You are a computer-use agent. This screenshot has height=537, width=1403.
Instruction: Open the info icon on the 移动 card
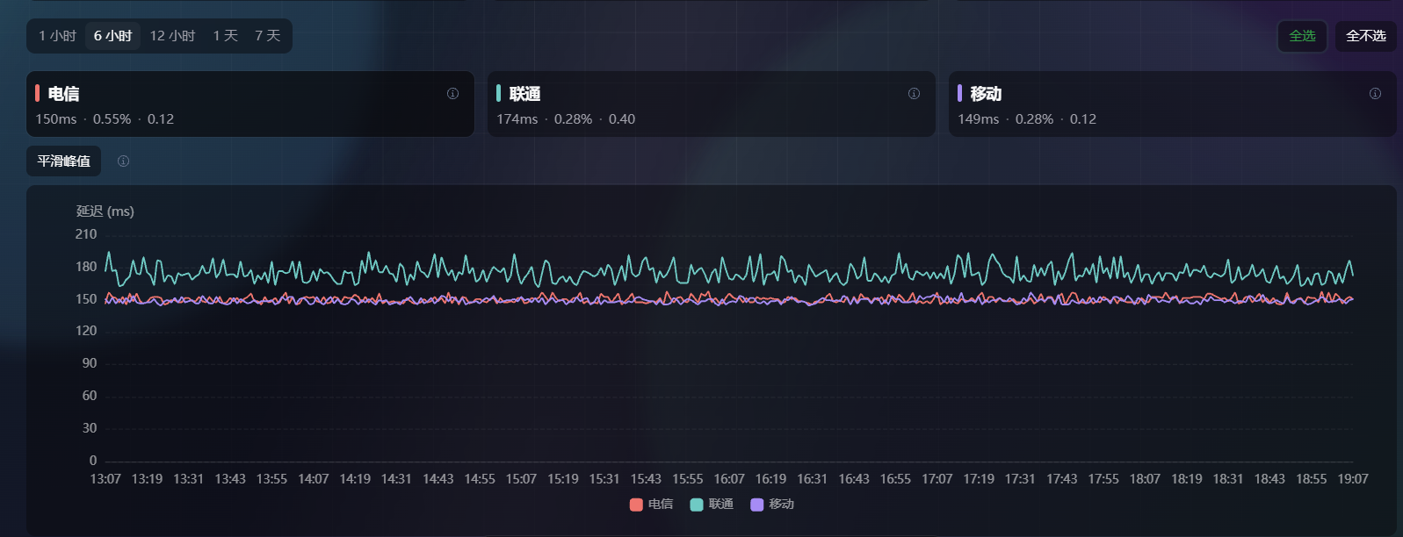click(1375, 94)
